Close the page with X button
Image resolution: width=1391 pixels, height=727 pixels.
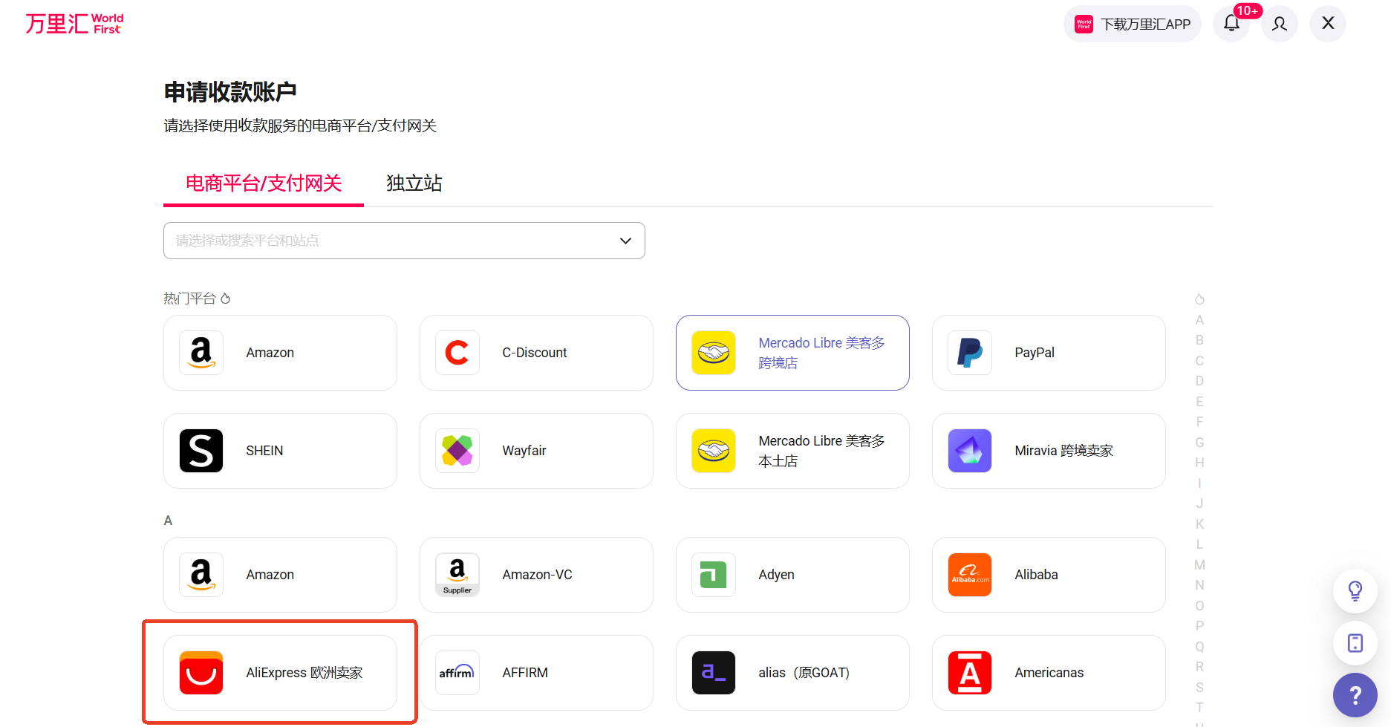point(1328,24)
